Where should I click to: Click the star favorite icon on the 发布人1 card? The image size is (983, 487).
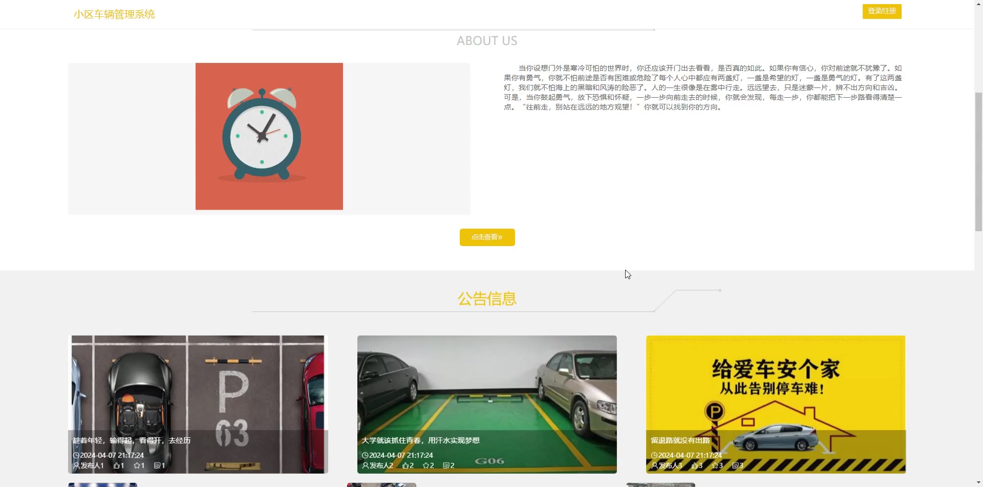137,466
